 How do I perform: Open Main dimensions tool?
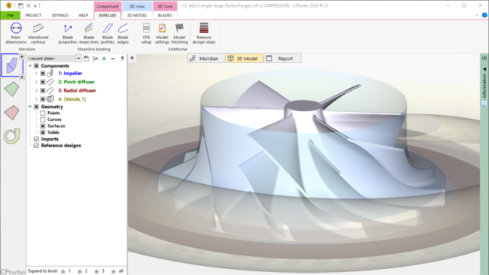tap(16, 33)
